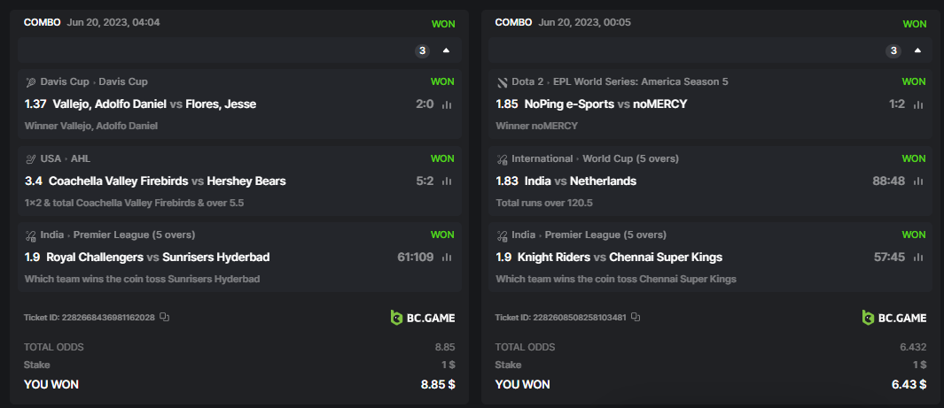Click the tennis icon beside Davis Cup
This screenshot has height=408, width=944.
(31, 82)
